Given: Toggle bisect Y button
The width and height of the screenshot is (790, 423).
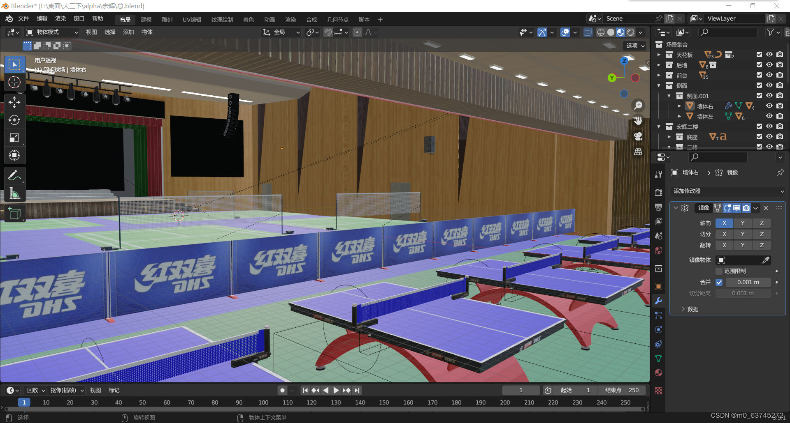Looking at the screenshot, I should [743, 234].
